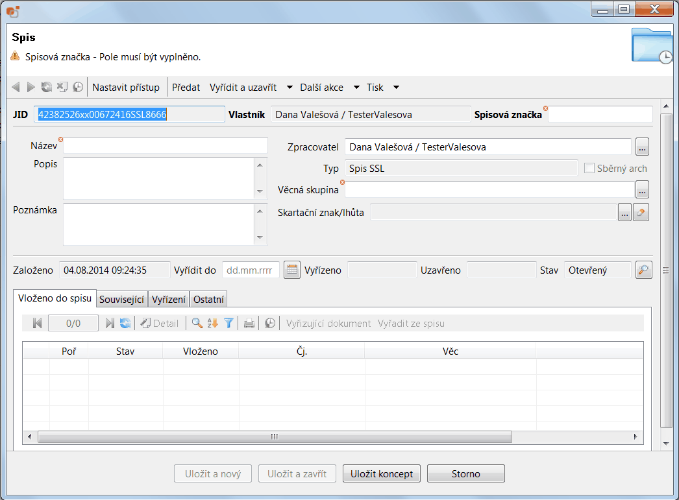Click printer icon in list toolbar
The width and height of the screenshot is (679, 500).
coord(249,323)
